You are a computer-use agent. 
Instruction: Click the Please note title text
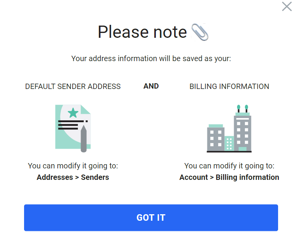click(142, 32)
